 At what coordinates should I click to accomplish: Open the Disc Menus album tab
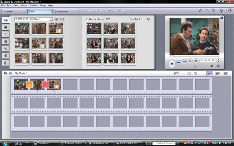pos(5,49)
